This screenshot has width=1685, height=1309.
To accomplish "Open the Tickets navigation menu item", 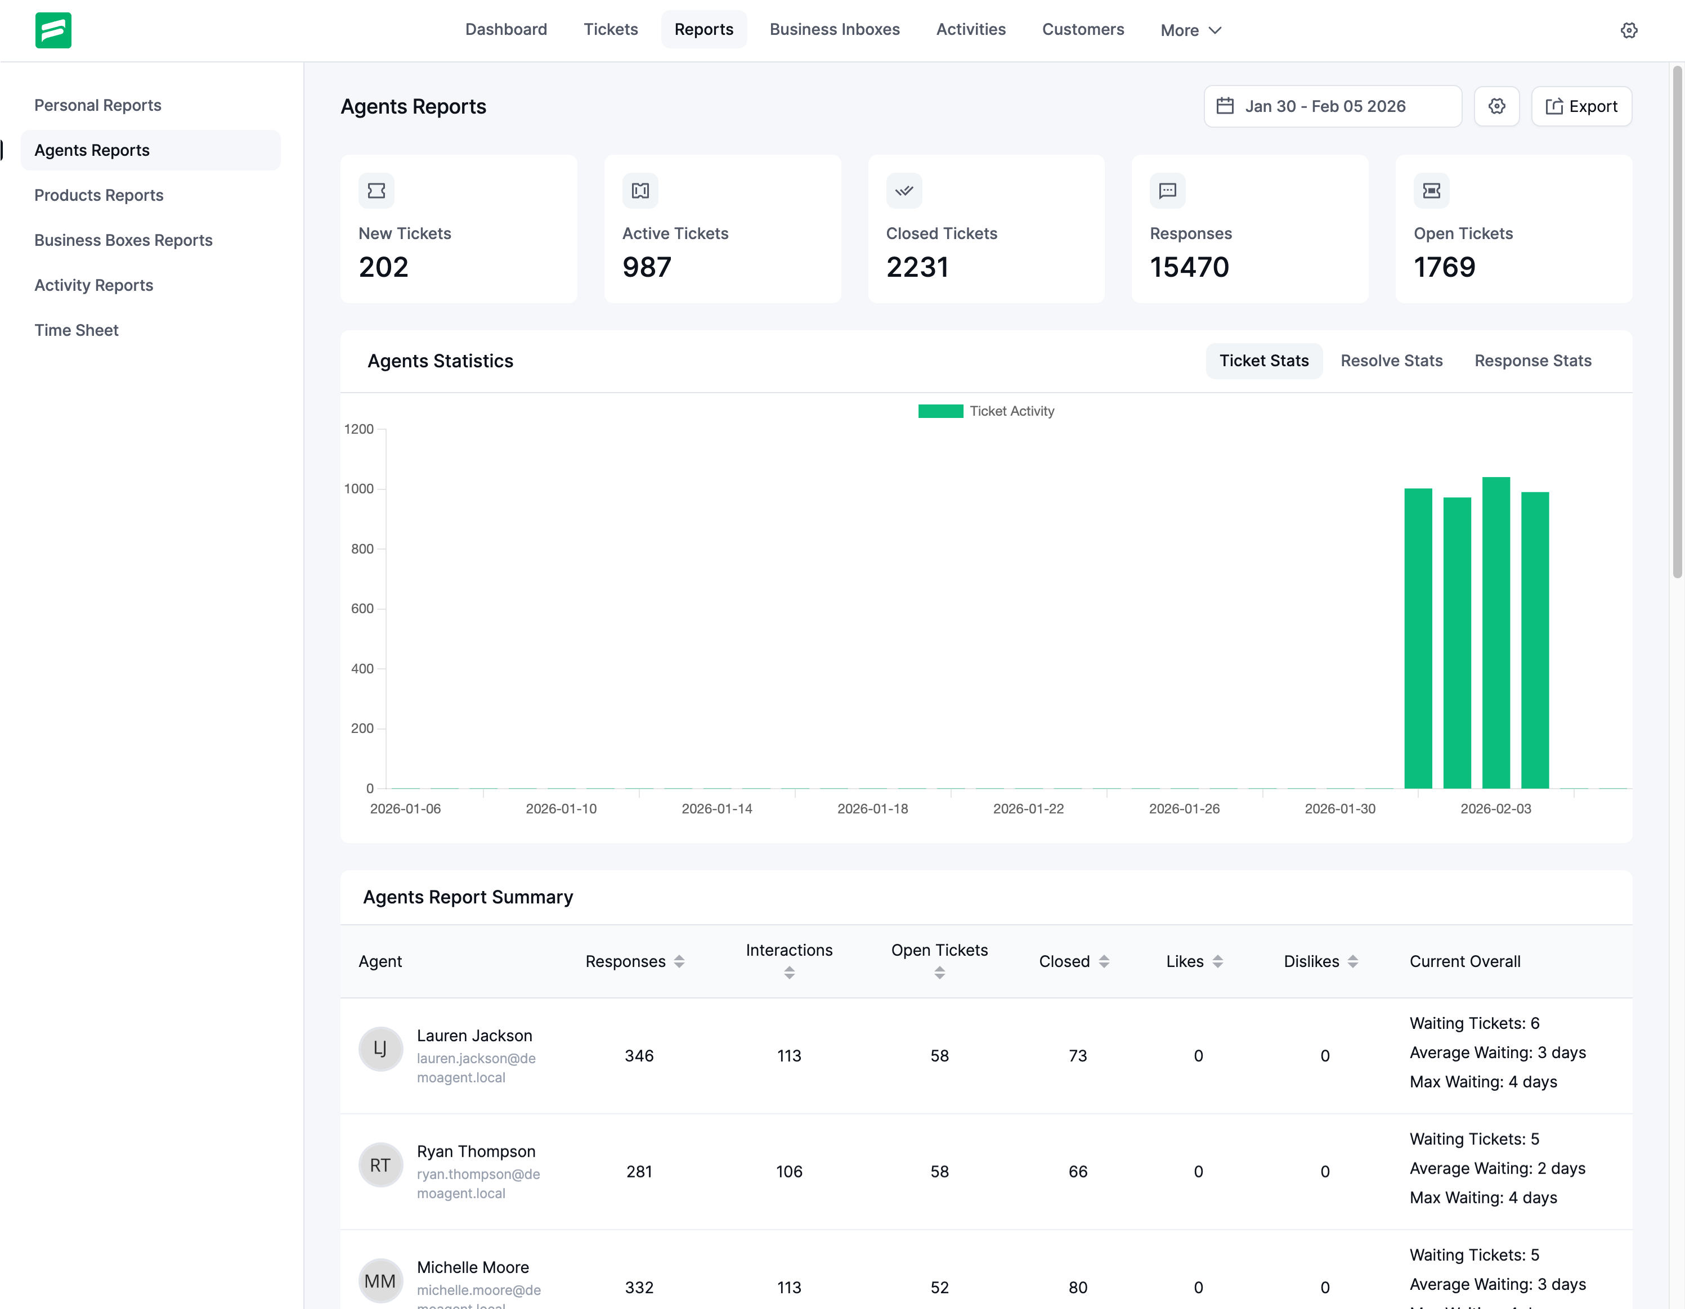I will tap(610, 29).
